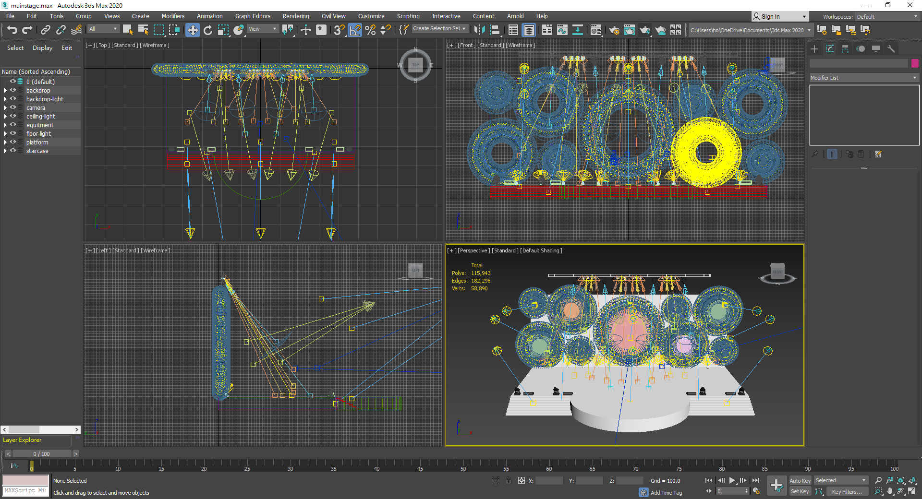Open the Utilities wrench panel

coord(891,49)
